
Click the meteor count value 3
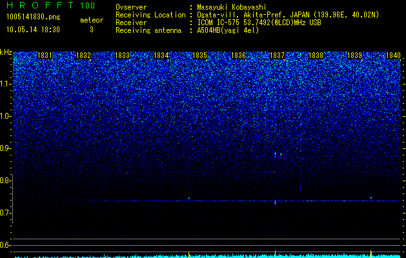tap(92, 30)
